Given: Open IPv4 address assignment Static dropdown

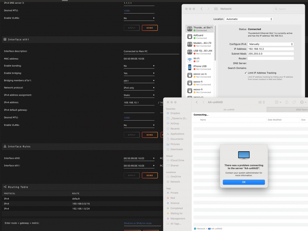Looking at the screenshot, I should 139,95.
